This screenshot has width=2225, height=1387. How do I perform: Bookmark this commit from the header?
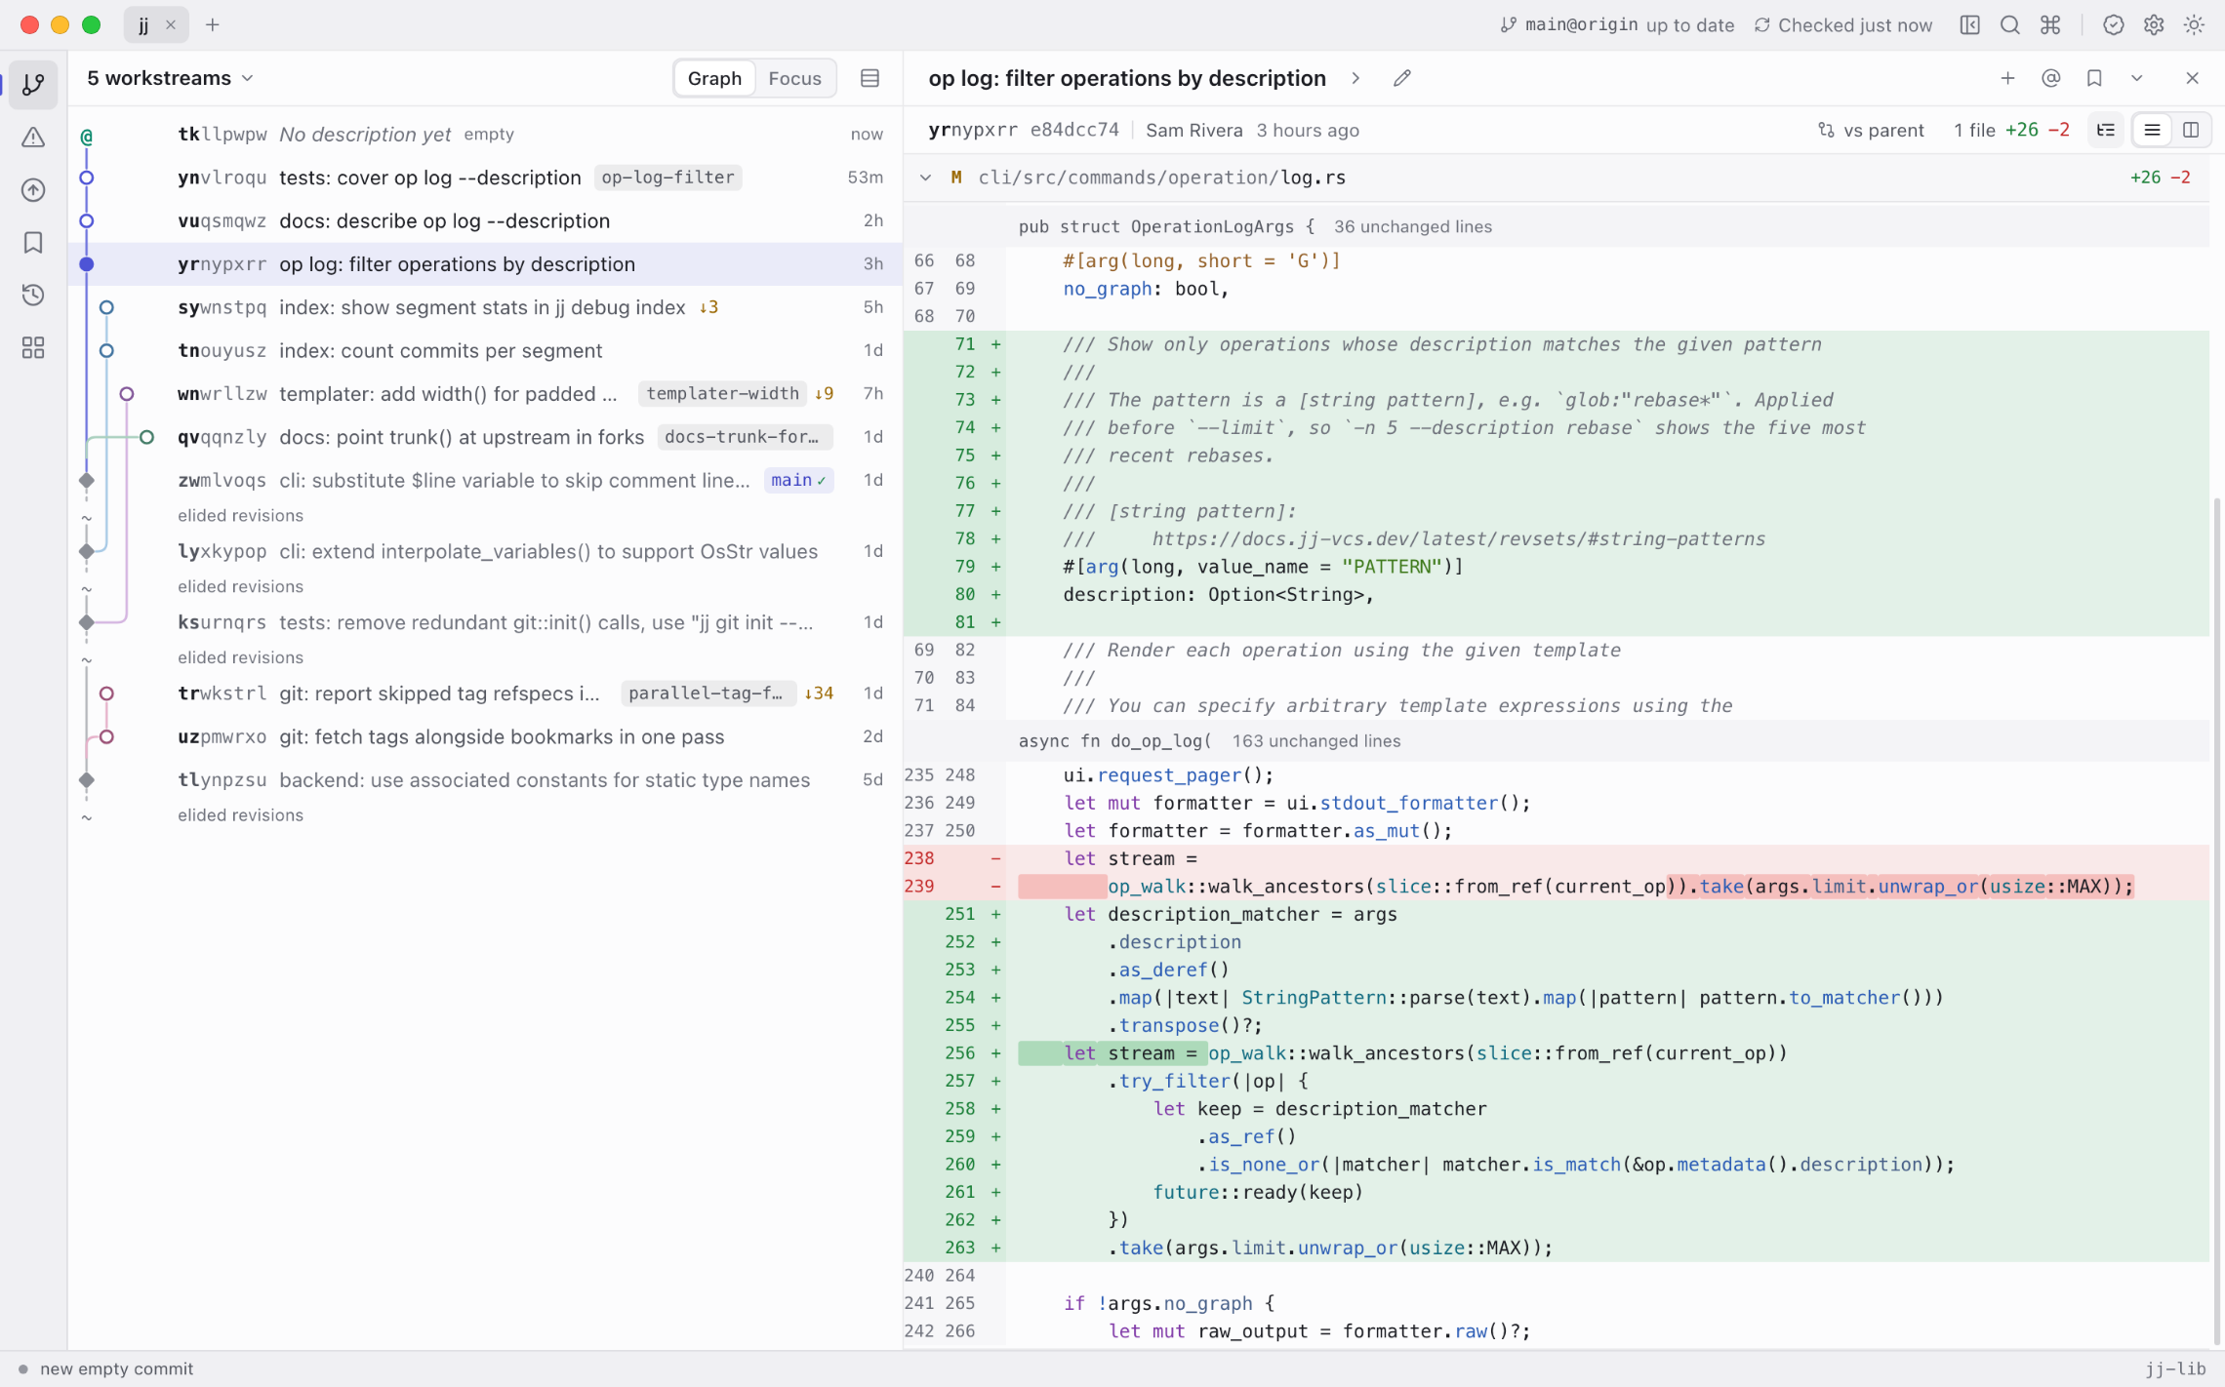2094,78
